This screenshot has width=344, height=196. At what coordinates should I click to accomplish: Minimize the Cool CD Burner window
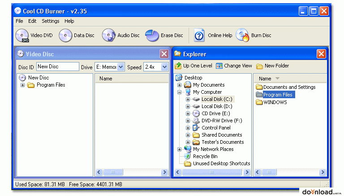pos(303,11)
